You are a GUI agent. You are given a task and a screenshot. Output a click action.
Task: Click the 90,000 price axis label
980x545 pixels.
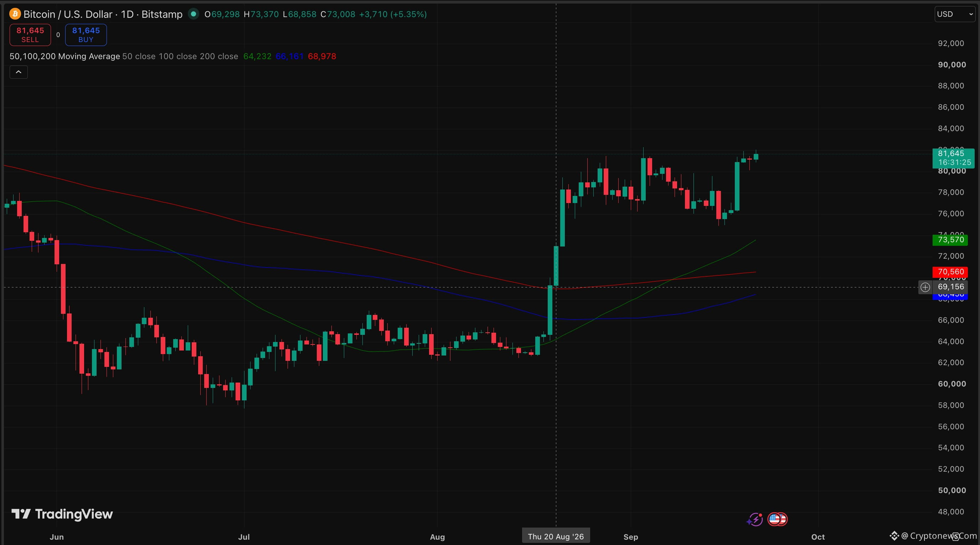click(x=952, y=65)
